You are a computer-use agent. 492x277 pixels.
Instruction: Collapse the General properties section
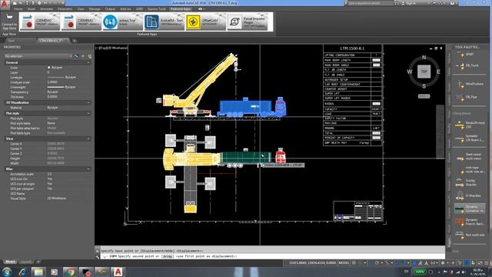coord(88,62)
